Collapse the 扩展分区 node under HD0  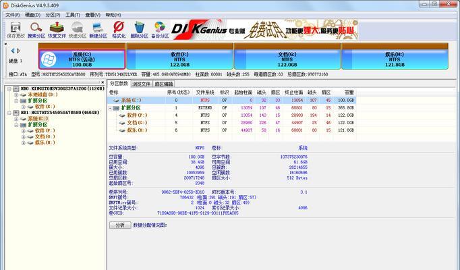pos(16,101)
